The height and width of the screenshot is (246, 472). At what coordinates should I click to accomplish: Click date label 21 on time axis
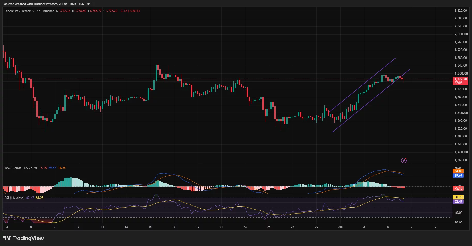coord(221,227)
